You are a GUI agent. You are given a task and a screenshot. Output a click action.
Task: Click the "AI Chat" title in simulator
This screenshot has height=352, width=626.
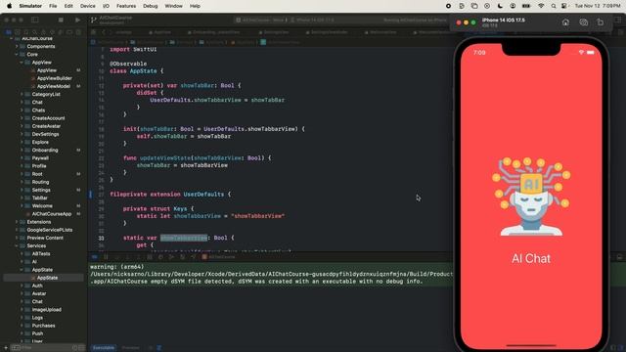531,258
